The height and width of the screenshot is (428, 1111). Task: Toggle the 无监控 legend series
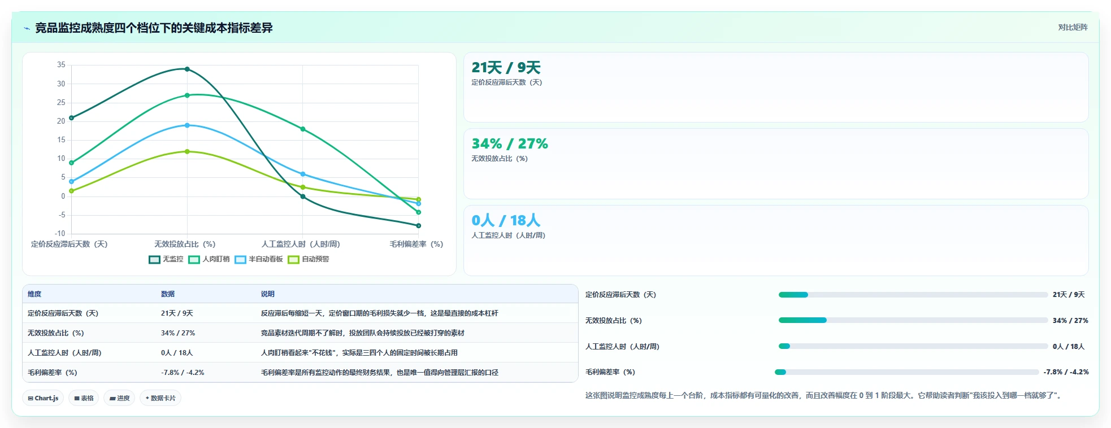(166, 259)
